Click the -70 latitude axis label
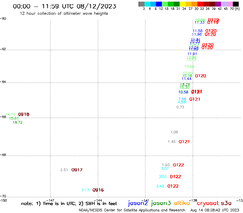The image size is (243, 213). coord(3,196)
